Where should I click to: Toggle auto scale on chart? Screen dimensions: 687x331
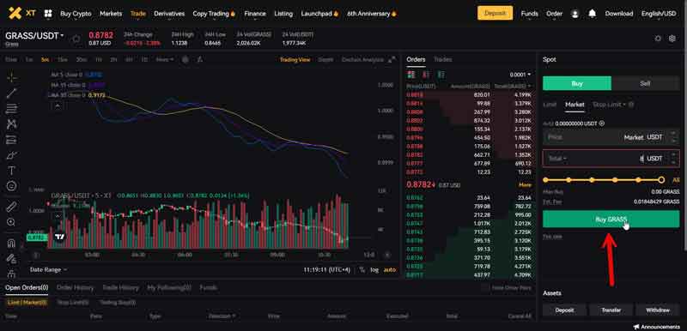[390, 270]
